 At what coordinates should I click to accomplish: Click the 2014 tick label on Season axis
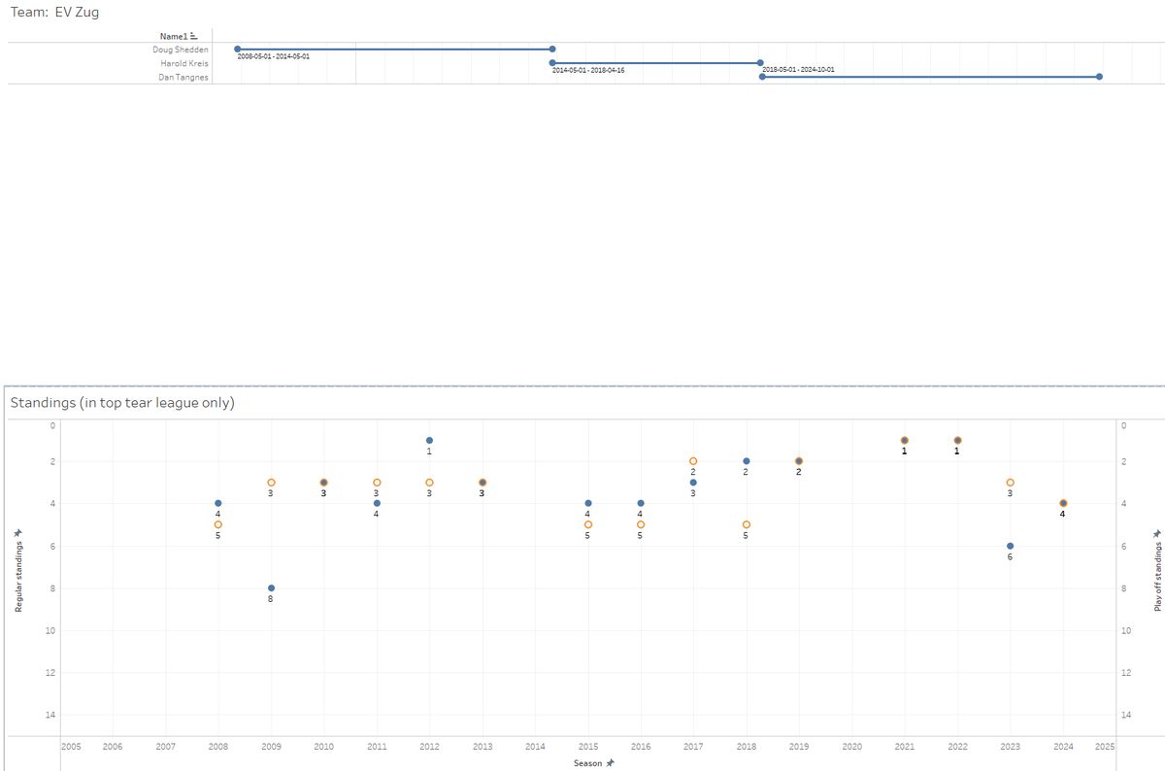pyautogui.click(x=535, y=747)
